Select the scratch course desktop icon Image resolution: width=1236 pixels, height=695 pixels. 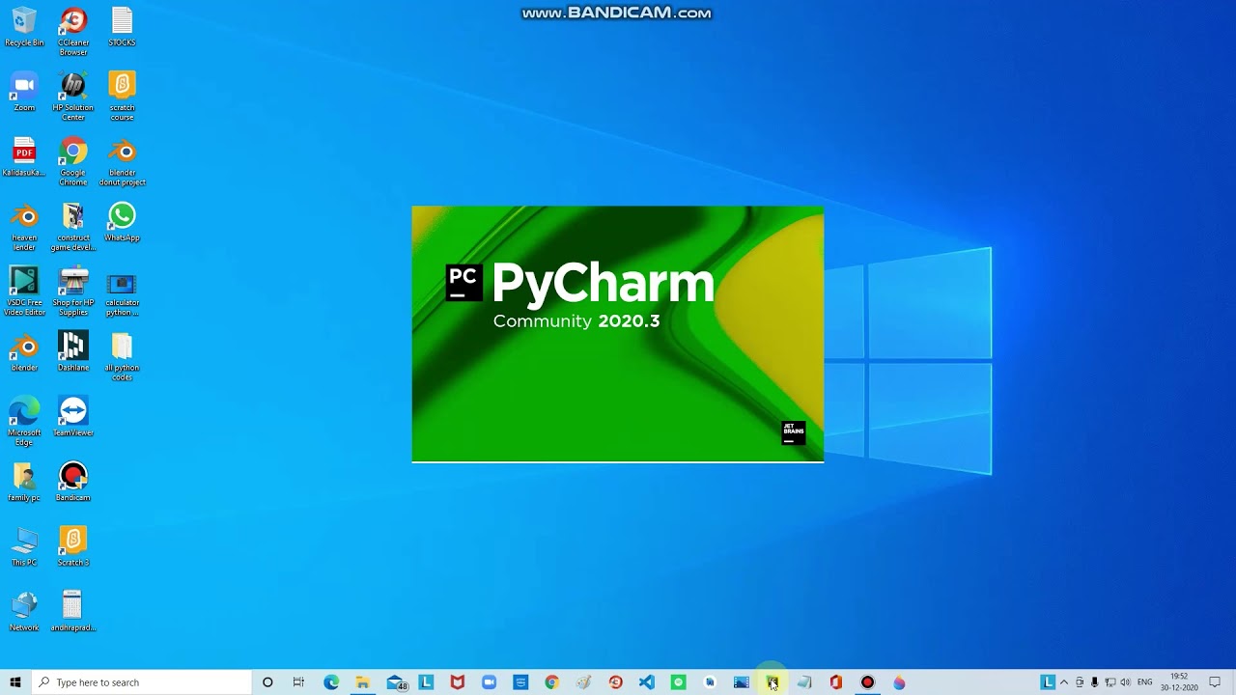(x=122, y=97)
